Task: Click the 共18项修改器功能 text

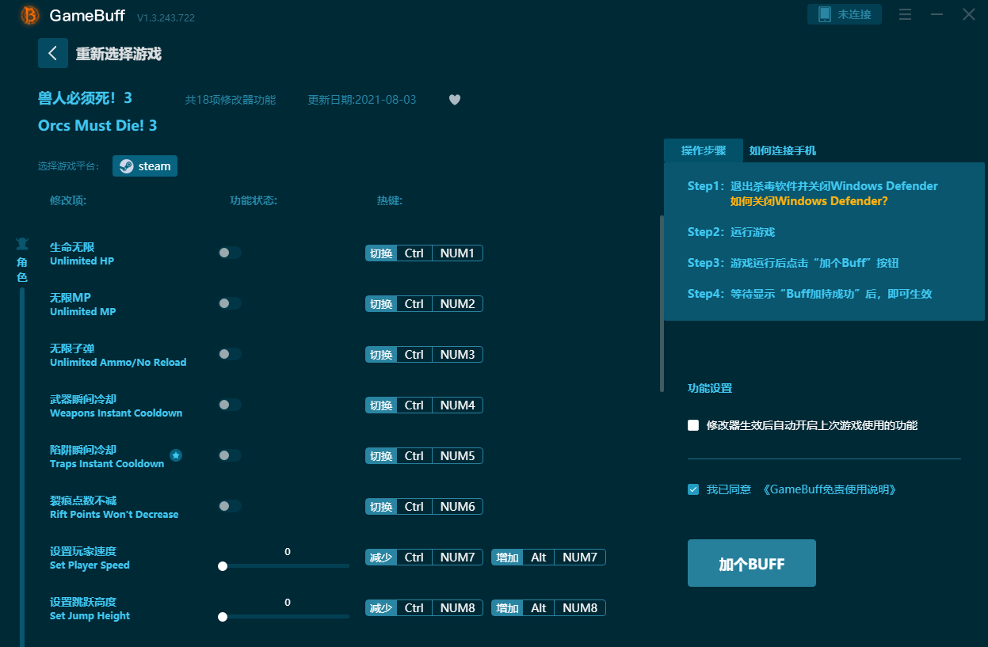Action: click(231, 100)
